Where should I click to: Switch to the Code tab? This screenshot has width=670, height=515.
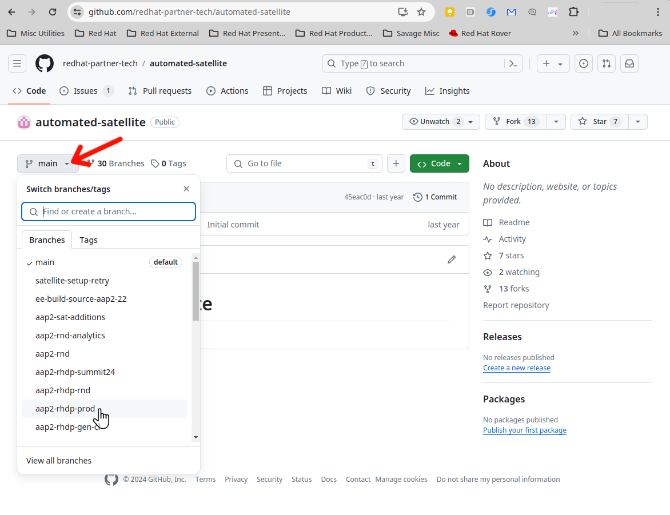click(30, 91)
